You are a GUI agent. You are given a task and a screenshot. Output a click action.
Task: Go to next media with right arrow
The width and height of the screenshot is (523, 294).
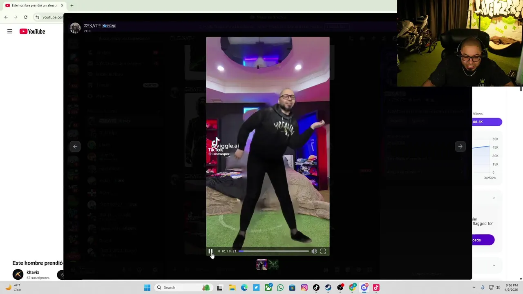tap(460, 146)
